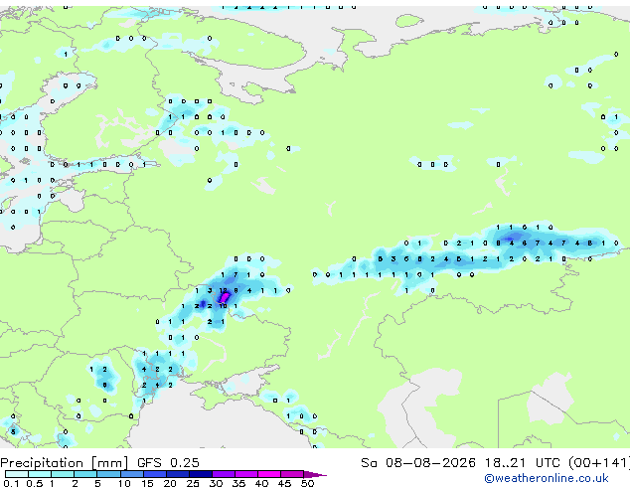The height and width of the screenshot is (487, 630).
Task: Click the 25–30 mm navy legend swatch
Action: click(x=201, y=474)
